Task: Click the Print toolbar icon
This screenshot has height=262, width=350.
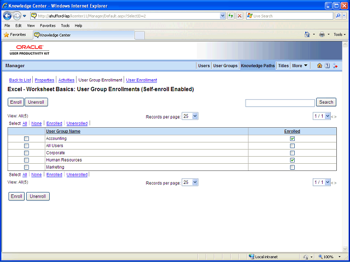Action: click(322, 34)
